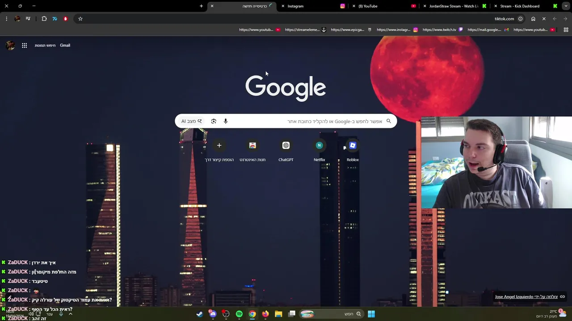Open the Windows Start button
Image resolution: width=572 pixels, height=321 pixels.
tap(371, 314)
